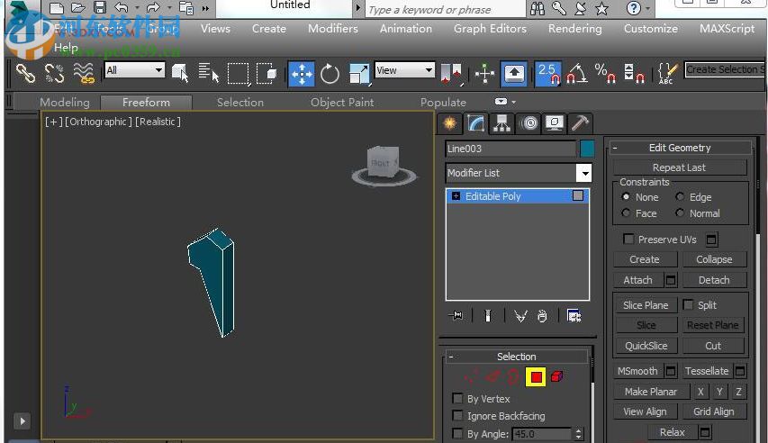Open the Utilities hammer panel tab
768x443 pixels.
(x=580, y=123)
